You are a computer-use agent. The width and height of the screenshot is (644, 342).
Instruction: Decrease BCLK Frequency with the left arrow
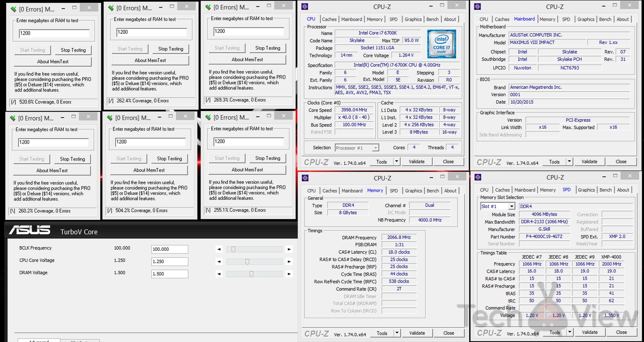coord(219,249)
